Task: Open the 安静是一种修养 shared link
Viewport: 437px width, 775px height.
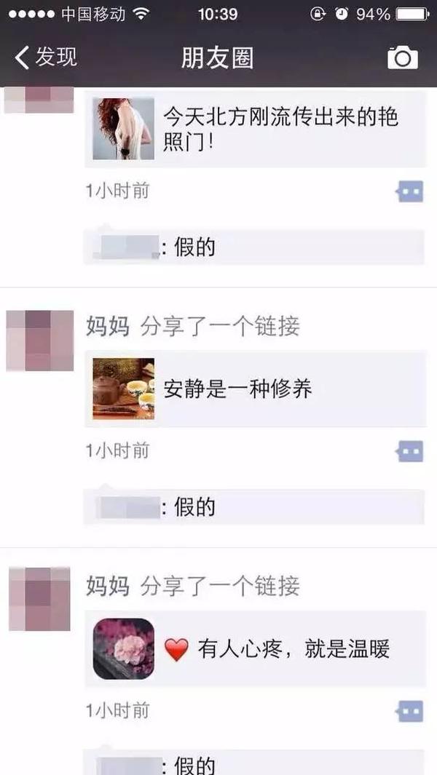Action: point(256,389)
